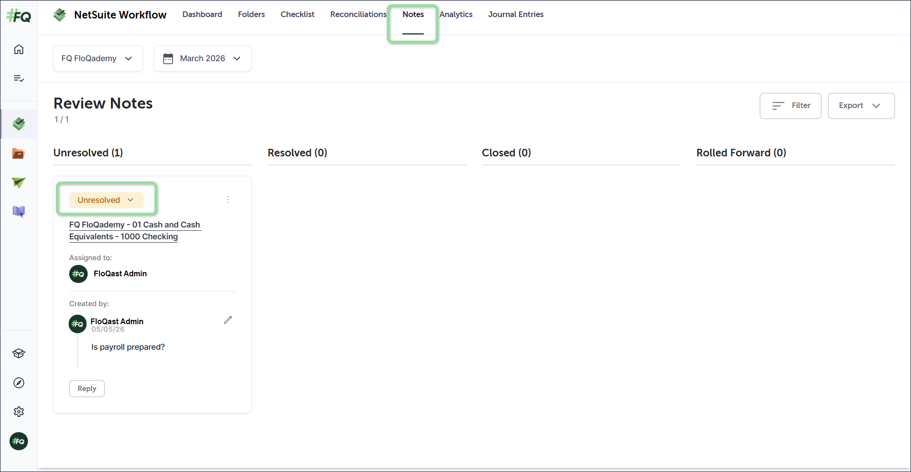Screen dimensions: 911x472
Task: Open the Checklist tab
Action: click(x=298, y=15)
